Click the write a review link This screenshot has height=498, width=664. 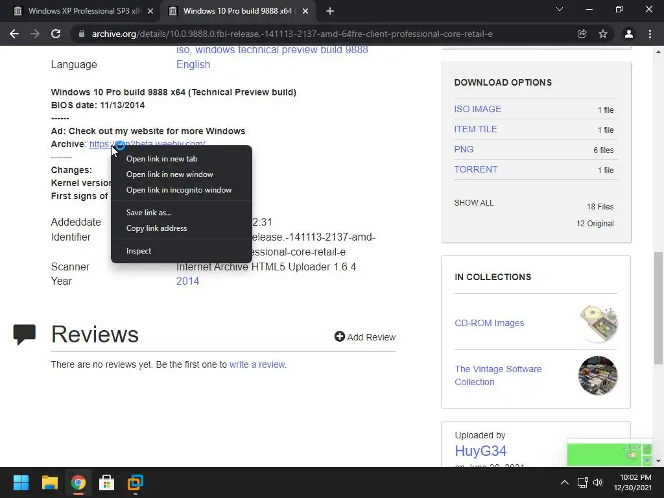pos(257,364)
